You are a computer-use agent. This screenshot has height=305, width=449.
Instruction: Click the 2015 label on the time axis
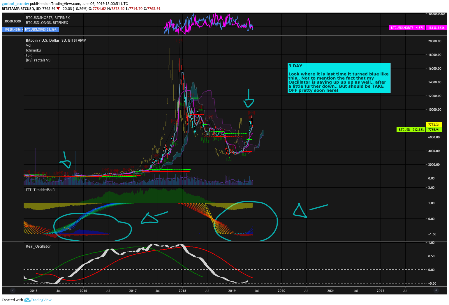[x=34, y=290]
